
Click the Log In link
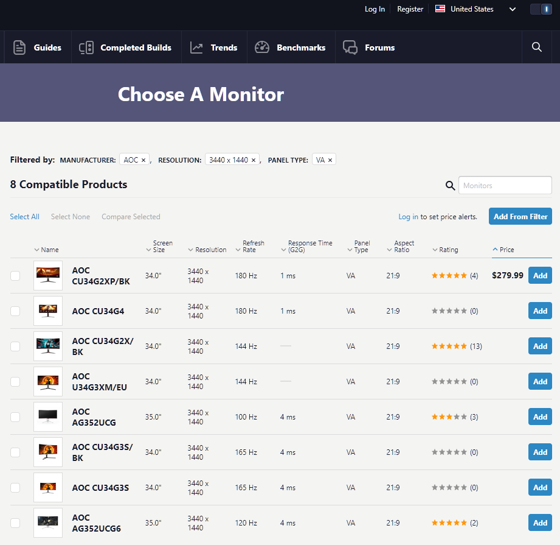pos(375,9)
